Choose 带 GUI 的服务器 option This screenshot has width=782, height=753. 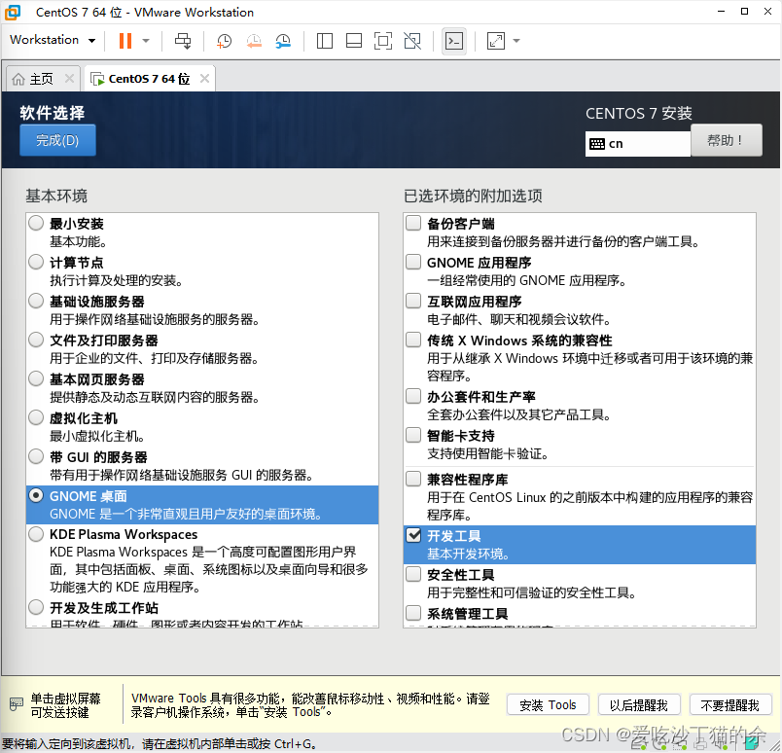pos(36,456)
